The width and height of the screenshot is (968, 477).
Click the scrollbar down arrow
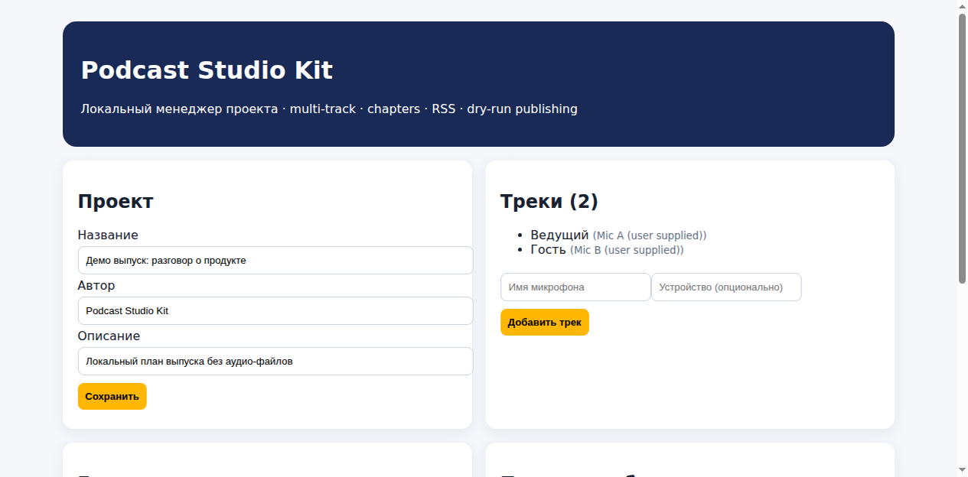[x=962, y=469]
